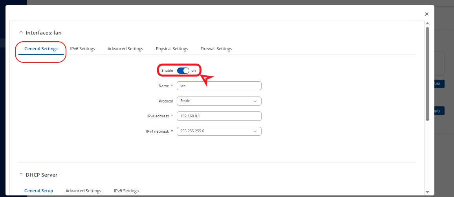
Task: Open the Protocol dropdown
Action: click(219, 101)
